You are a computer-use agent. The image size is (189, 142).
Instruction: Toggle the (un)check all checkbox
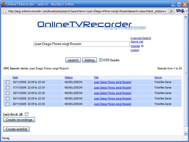[26, 114]
